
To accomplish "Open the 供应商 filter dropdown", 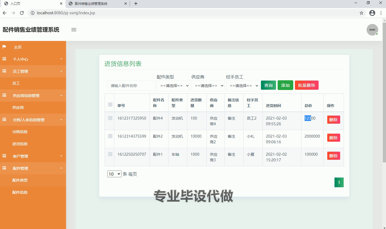I will pyautogui.click(x=208, y=86).
